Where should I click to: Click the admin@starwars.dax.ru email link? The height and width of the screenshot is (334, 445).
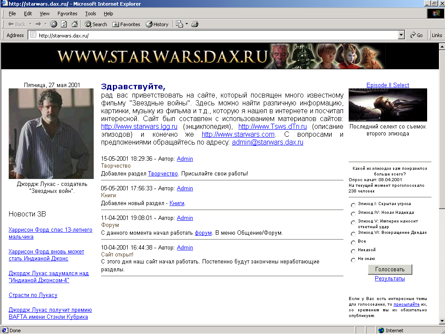pyautogui.click(x=267, y=142)
